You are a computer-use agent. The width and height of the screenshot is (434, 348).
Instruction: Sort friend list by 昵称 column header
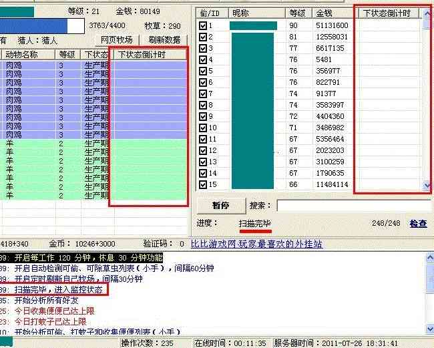pos(256,13)
